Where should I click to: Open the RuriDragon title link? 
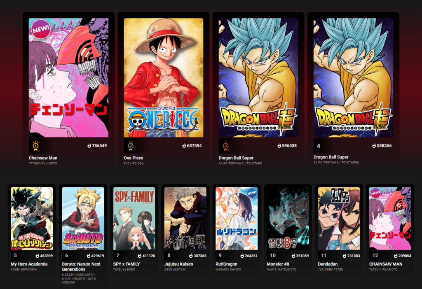226,264
